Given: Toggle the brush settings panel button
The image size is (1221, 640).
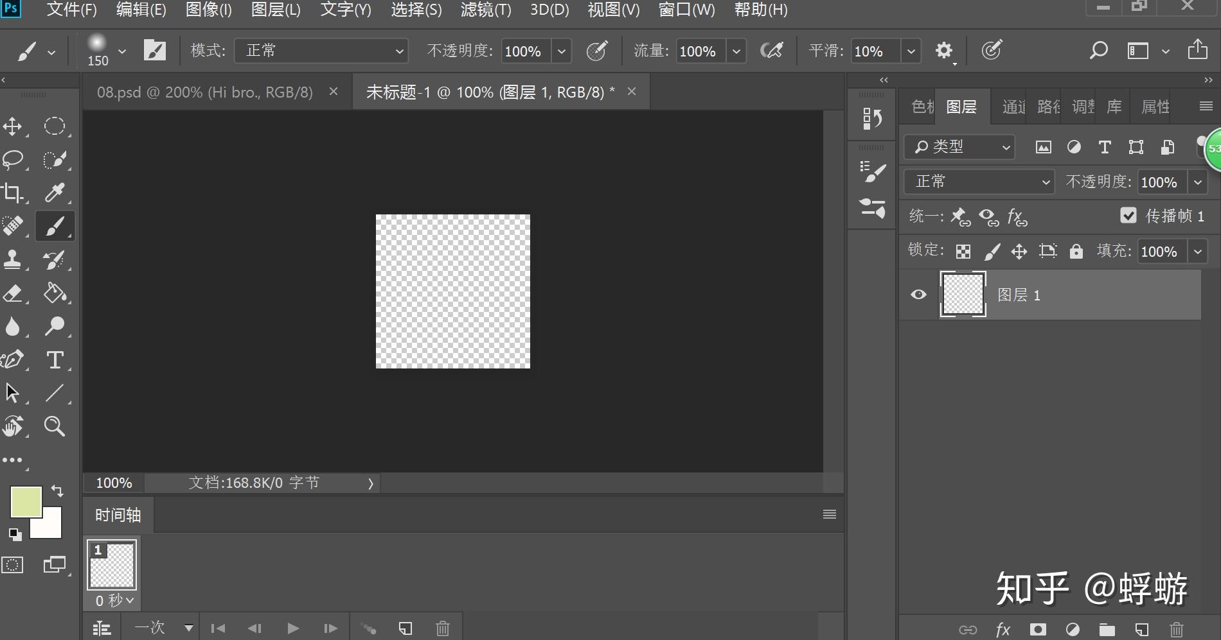Looking at the screenshot, I should coord(155,50).
